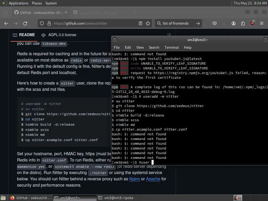Follow the Apache link
This screenshot has height=201, width=268.
pos(153,179)
